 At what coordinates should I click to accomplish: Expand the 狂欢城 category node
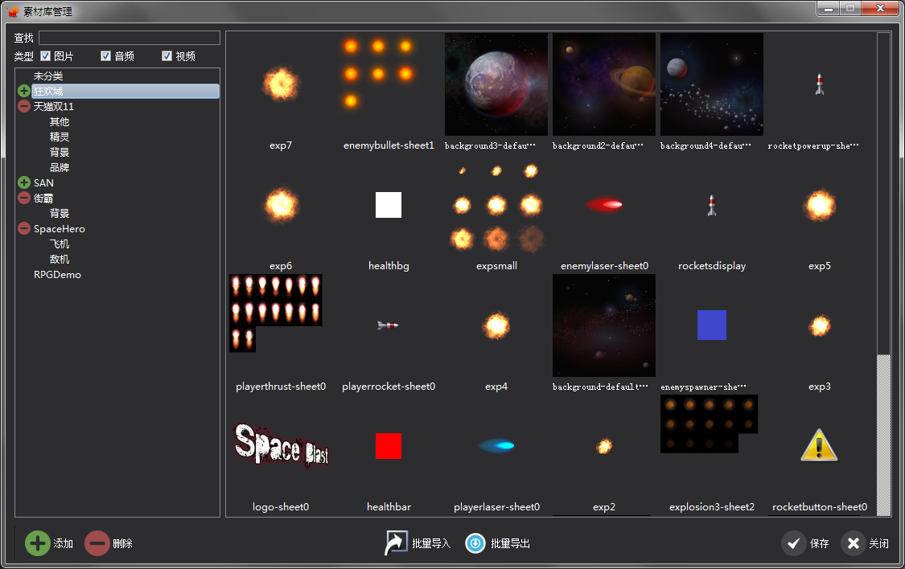tap(23, 91)
